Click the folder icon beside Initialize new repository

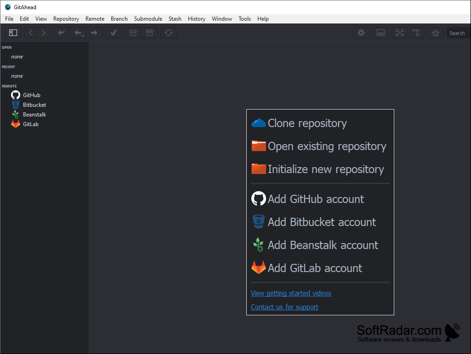click(x=258, y=169)
